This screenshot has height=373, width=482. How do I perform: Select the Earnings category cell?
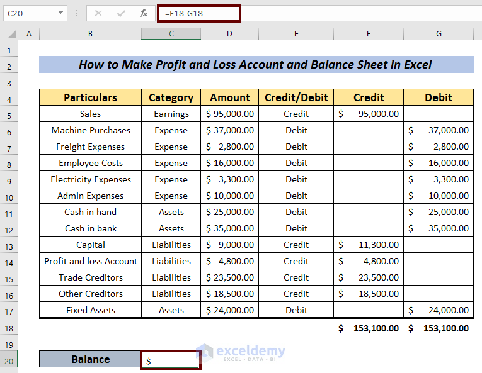[x=171, y=114]
